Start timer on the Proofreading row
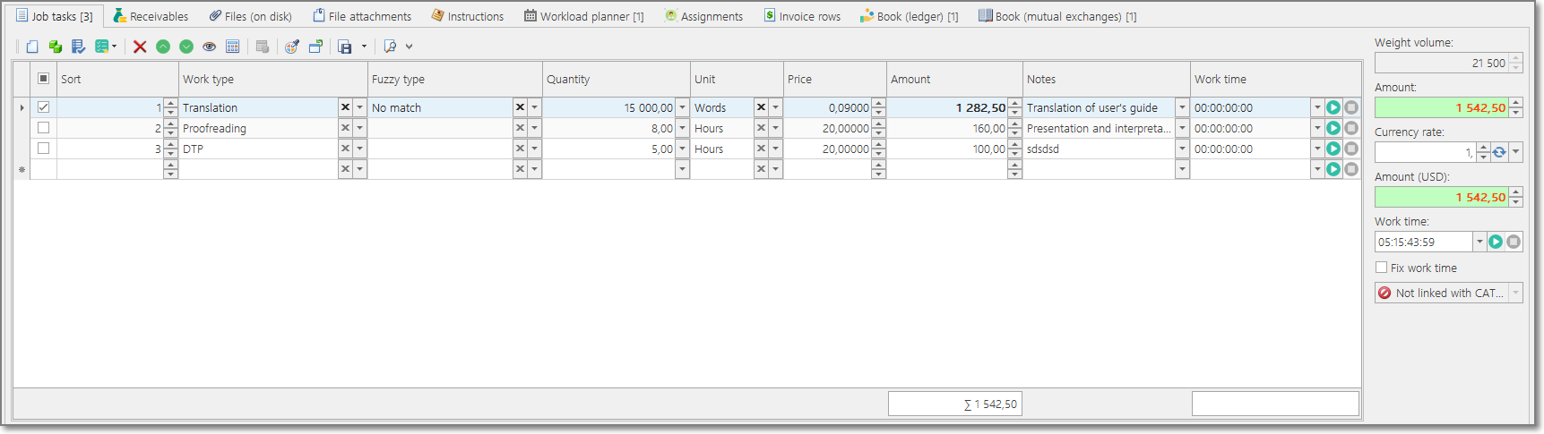 [1333, 128]
